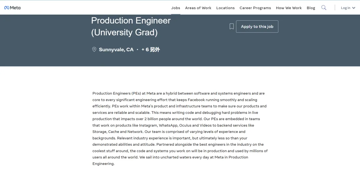
Task: Click the divider beside Log in
Action: click(x=335, y=8)
